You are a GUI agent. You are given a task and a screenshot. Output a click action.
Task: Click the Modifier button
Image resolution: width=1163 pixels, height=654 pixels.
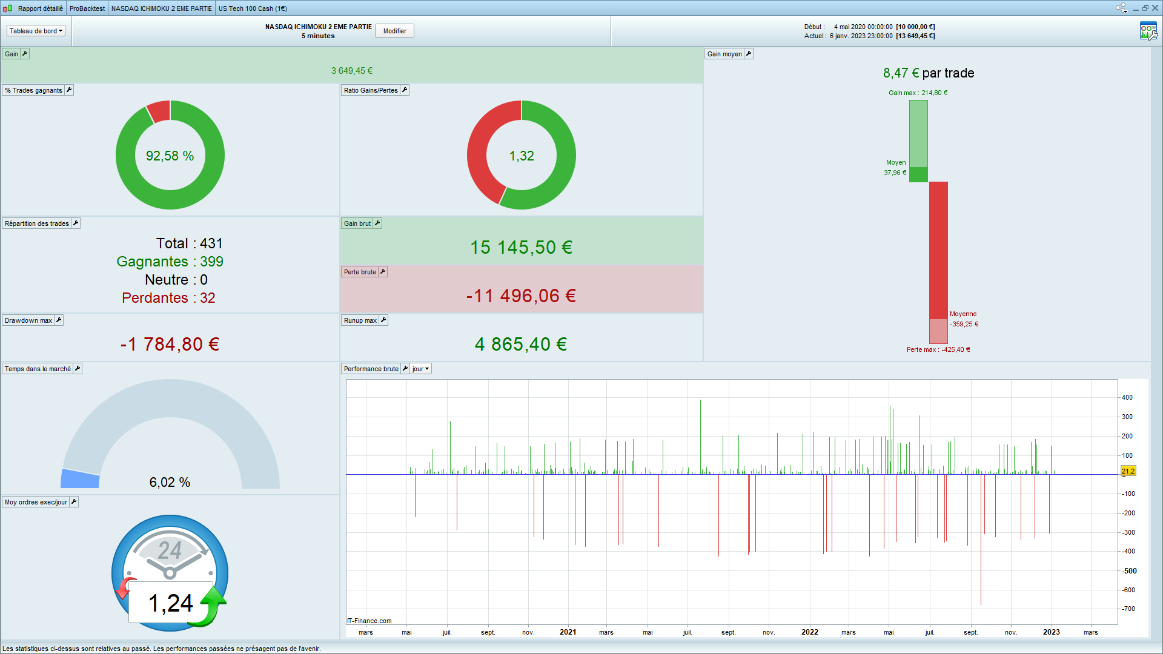tap(394, 31)
